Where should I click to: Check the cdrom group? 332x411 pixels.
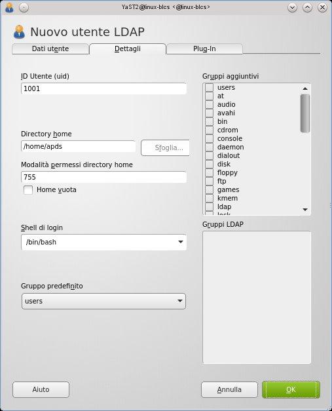[209, 130]
